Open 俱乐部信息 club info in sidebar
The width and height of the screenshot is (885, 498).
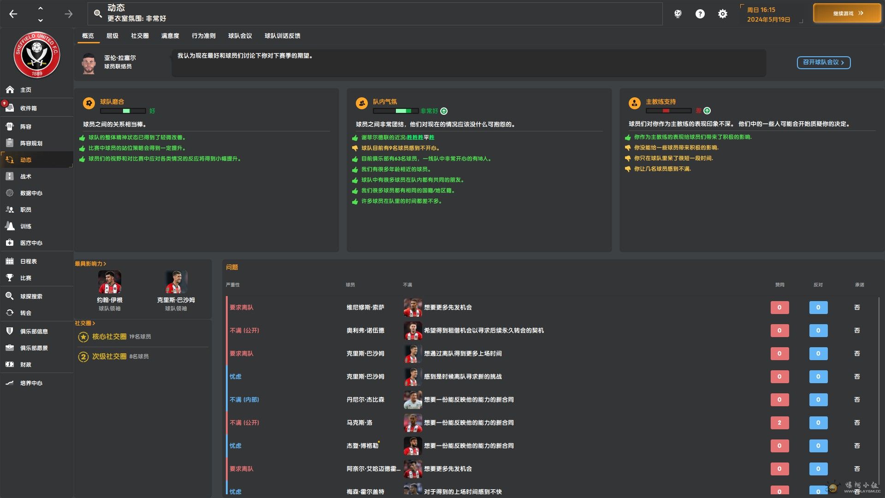point(37,331)
